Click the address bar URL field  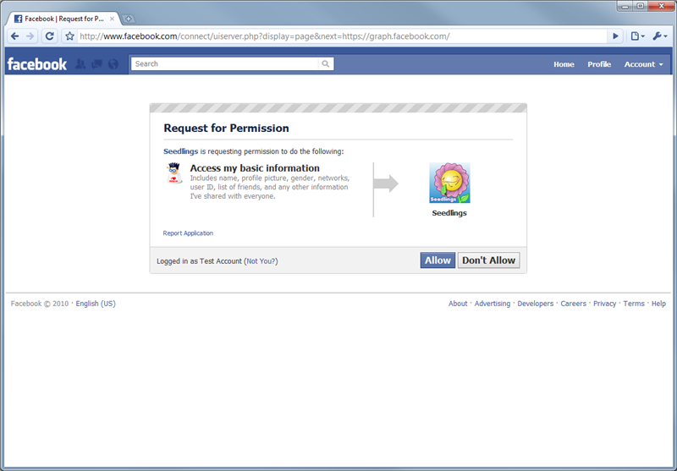pyautogui.click(x=341, y=36)
